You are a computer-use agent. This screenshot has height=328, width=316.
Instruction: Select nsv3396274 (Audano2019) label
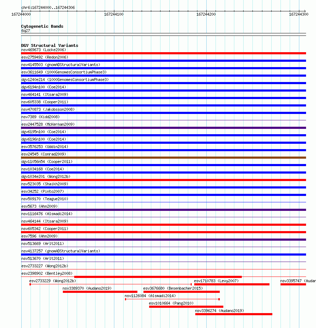coord(219,311)
